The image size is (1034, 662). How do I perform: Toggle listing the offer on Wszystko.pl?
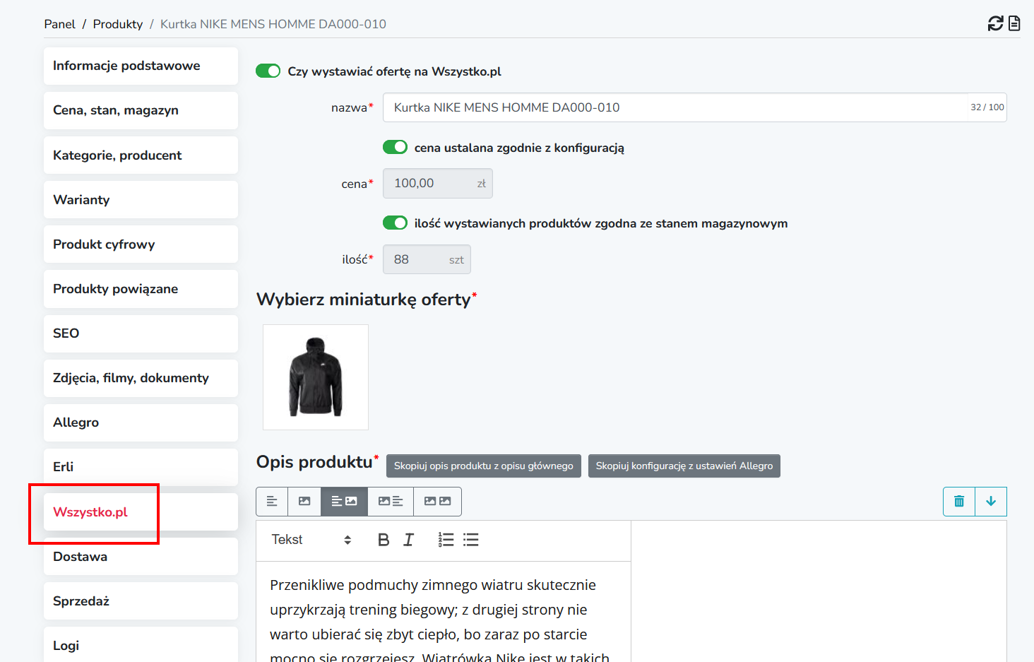pyautogui.click(x=268, y=71)
